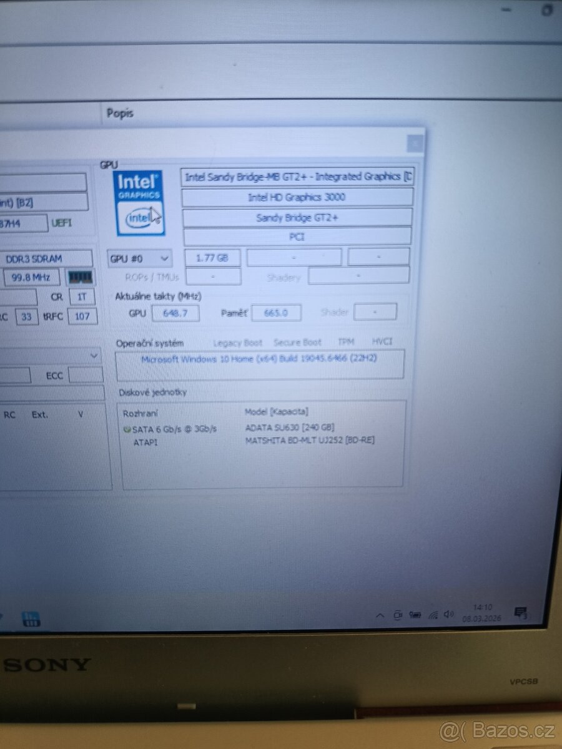Click the Rozhraní column header
562x749 pixels.
[x=140, y=413]
